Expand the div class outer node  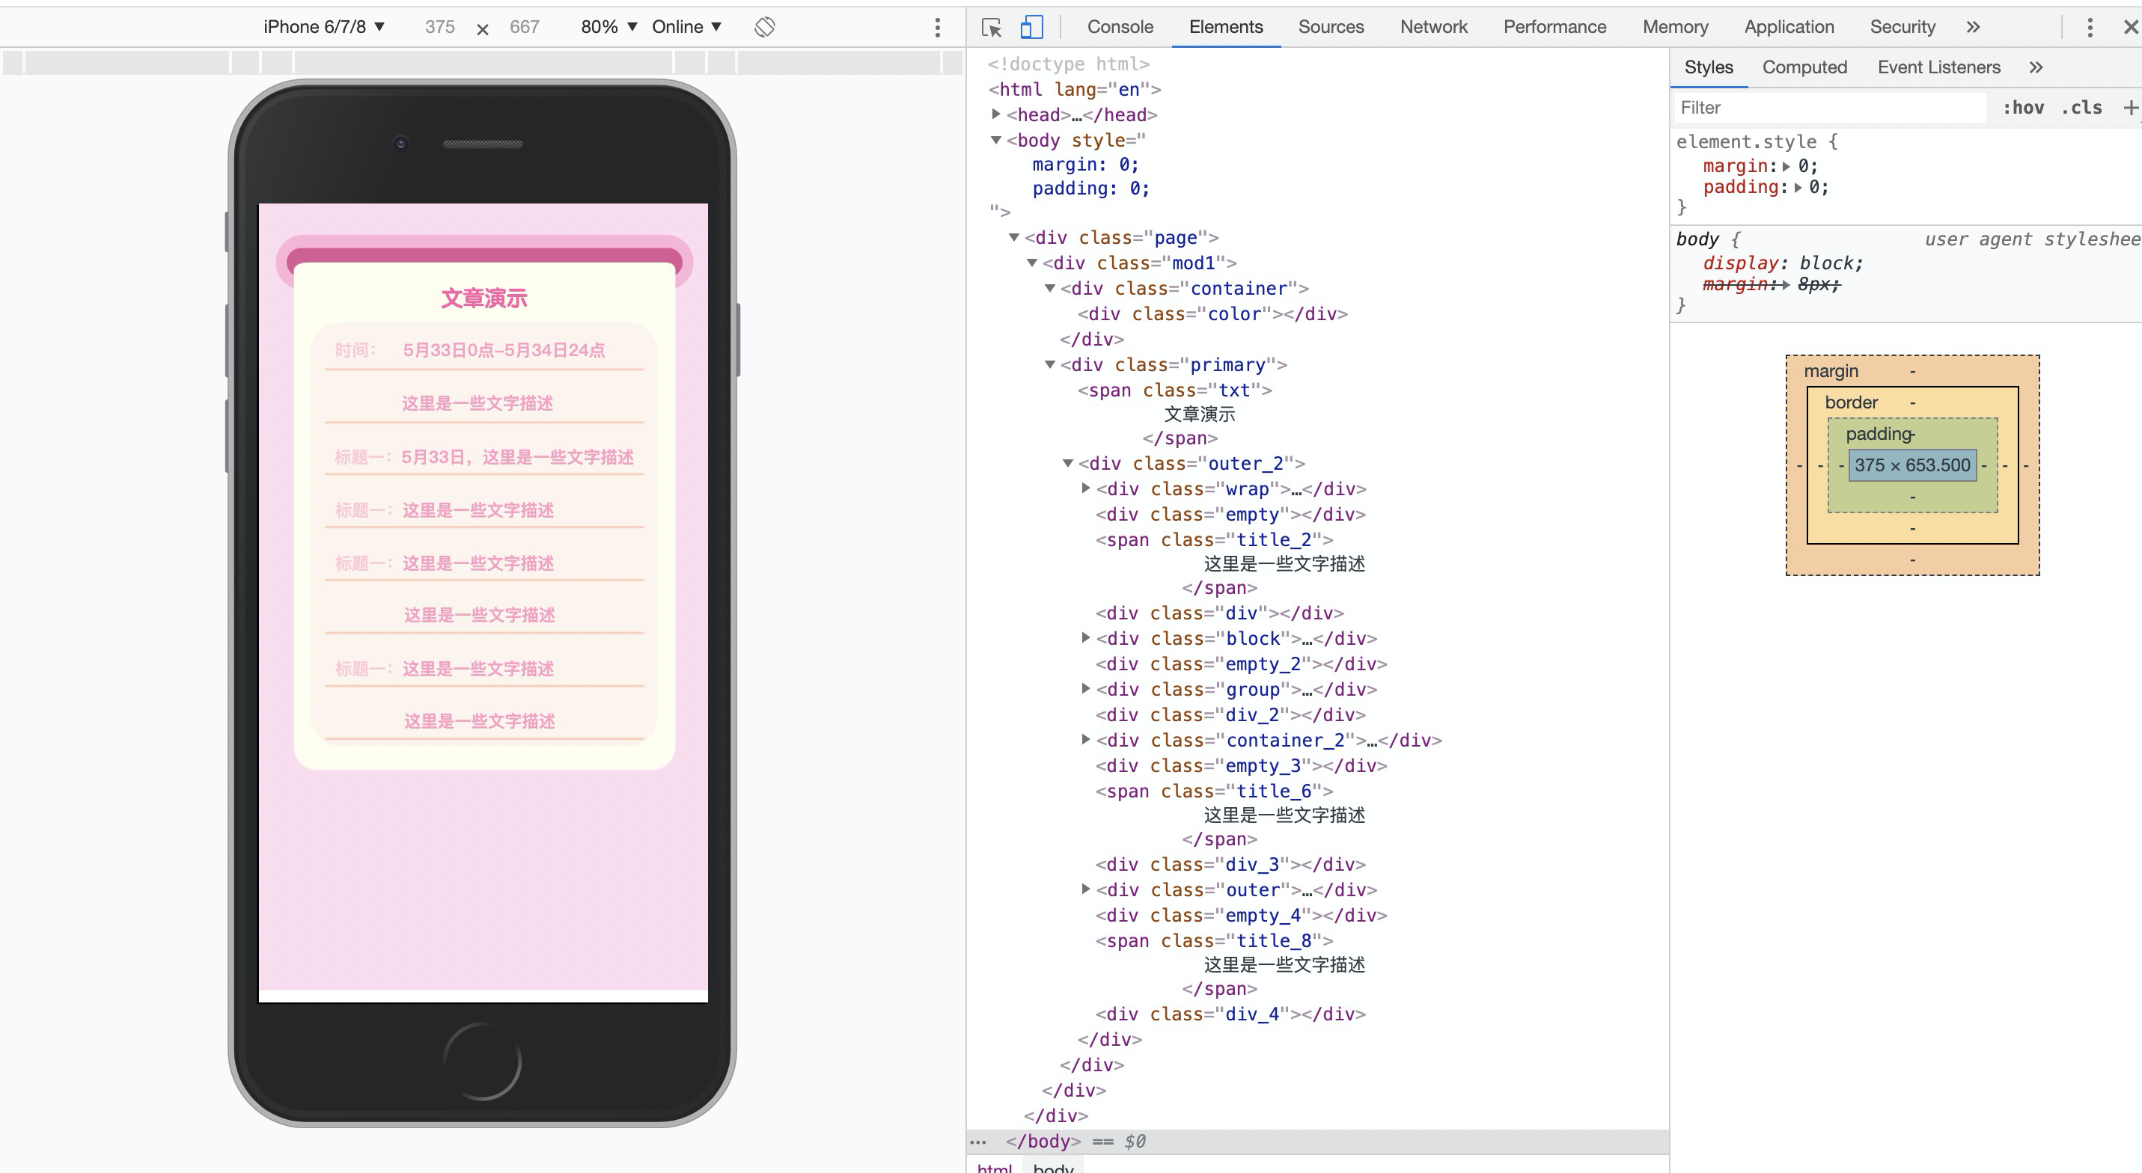[x=1086, y=889]
